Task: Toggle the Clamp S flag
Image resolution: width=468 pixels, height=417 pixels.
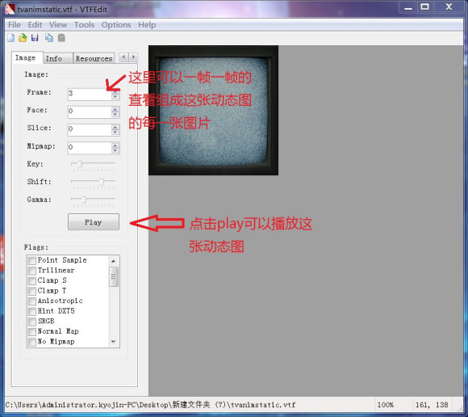Action: (x=32, y=280)
